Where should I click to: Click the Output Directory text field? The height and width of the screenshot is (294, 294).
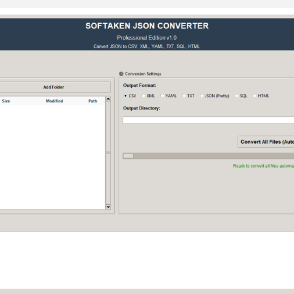[x=208, y=120]
